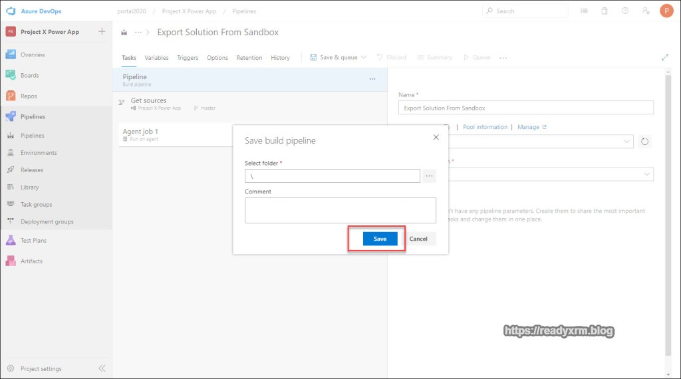Image resolution: width=681 pixels, height=379 pixels.
Task: Open Artifacts in the sidebar
Action: coord(31,261)
